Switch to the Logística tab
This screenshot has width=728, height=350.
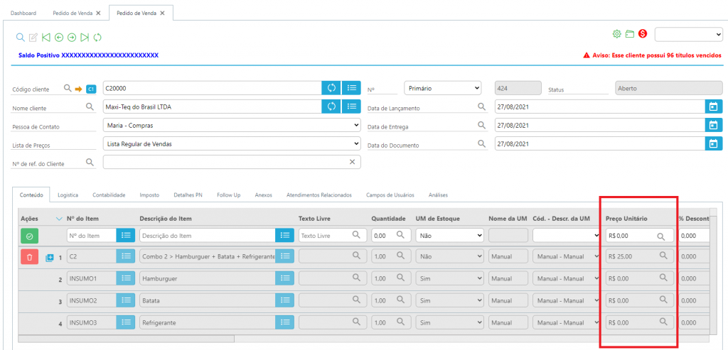pos(68,194)
